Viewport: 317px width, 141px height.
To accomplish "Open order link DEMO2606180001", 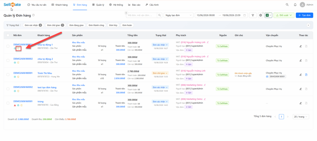I will click(x=23, y=73).
